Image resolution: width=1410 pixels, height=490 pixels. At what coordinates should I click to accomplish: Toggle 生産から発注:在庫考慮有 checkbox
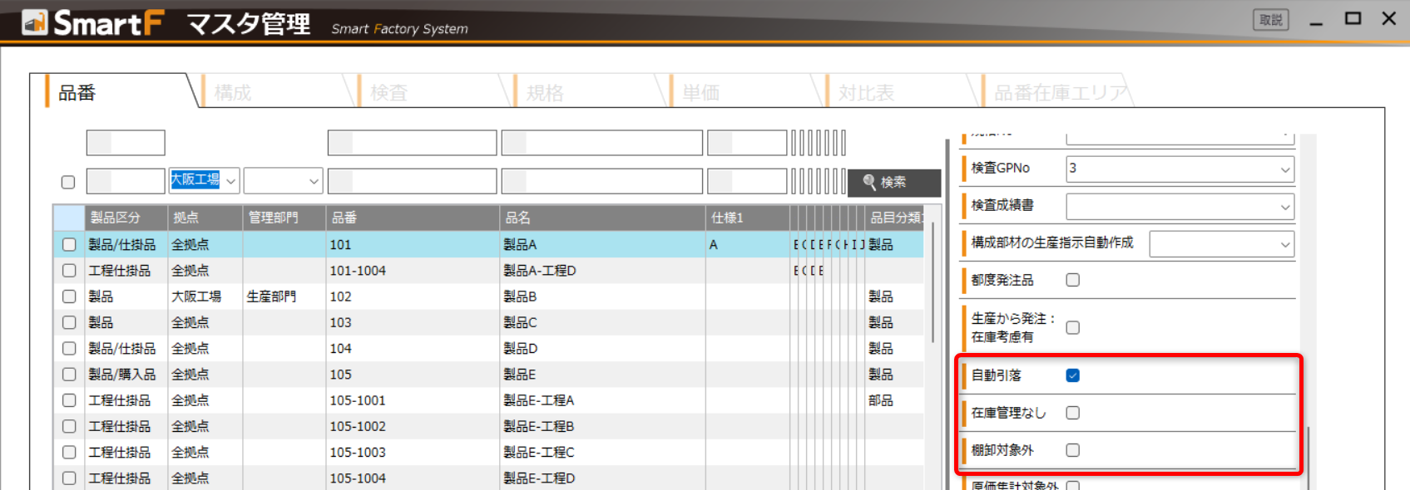pyautogui.click(x=1073, y=327)
